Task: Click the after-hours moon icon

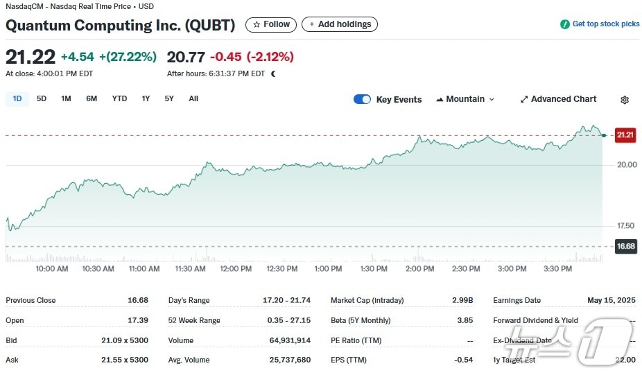Action: point(273,73)
